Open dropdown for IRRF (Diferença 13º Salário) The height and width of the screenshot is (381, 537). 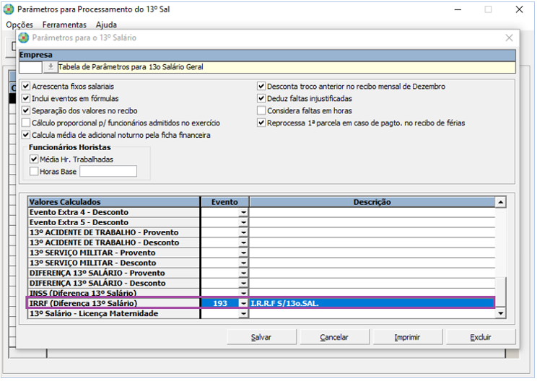[x=243, y=303]
